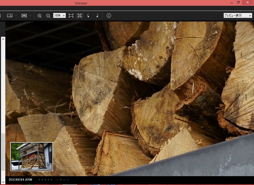Expand the layout options arrow
The height and width of the screenshot is (185, 254).
(16, 16)
